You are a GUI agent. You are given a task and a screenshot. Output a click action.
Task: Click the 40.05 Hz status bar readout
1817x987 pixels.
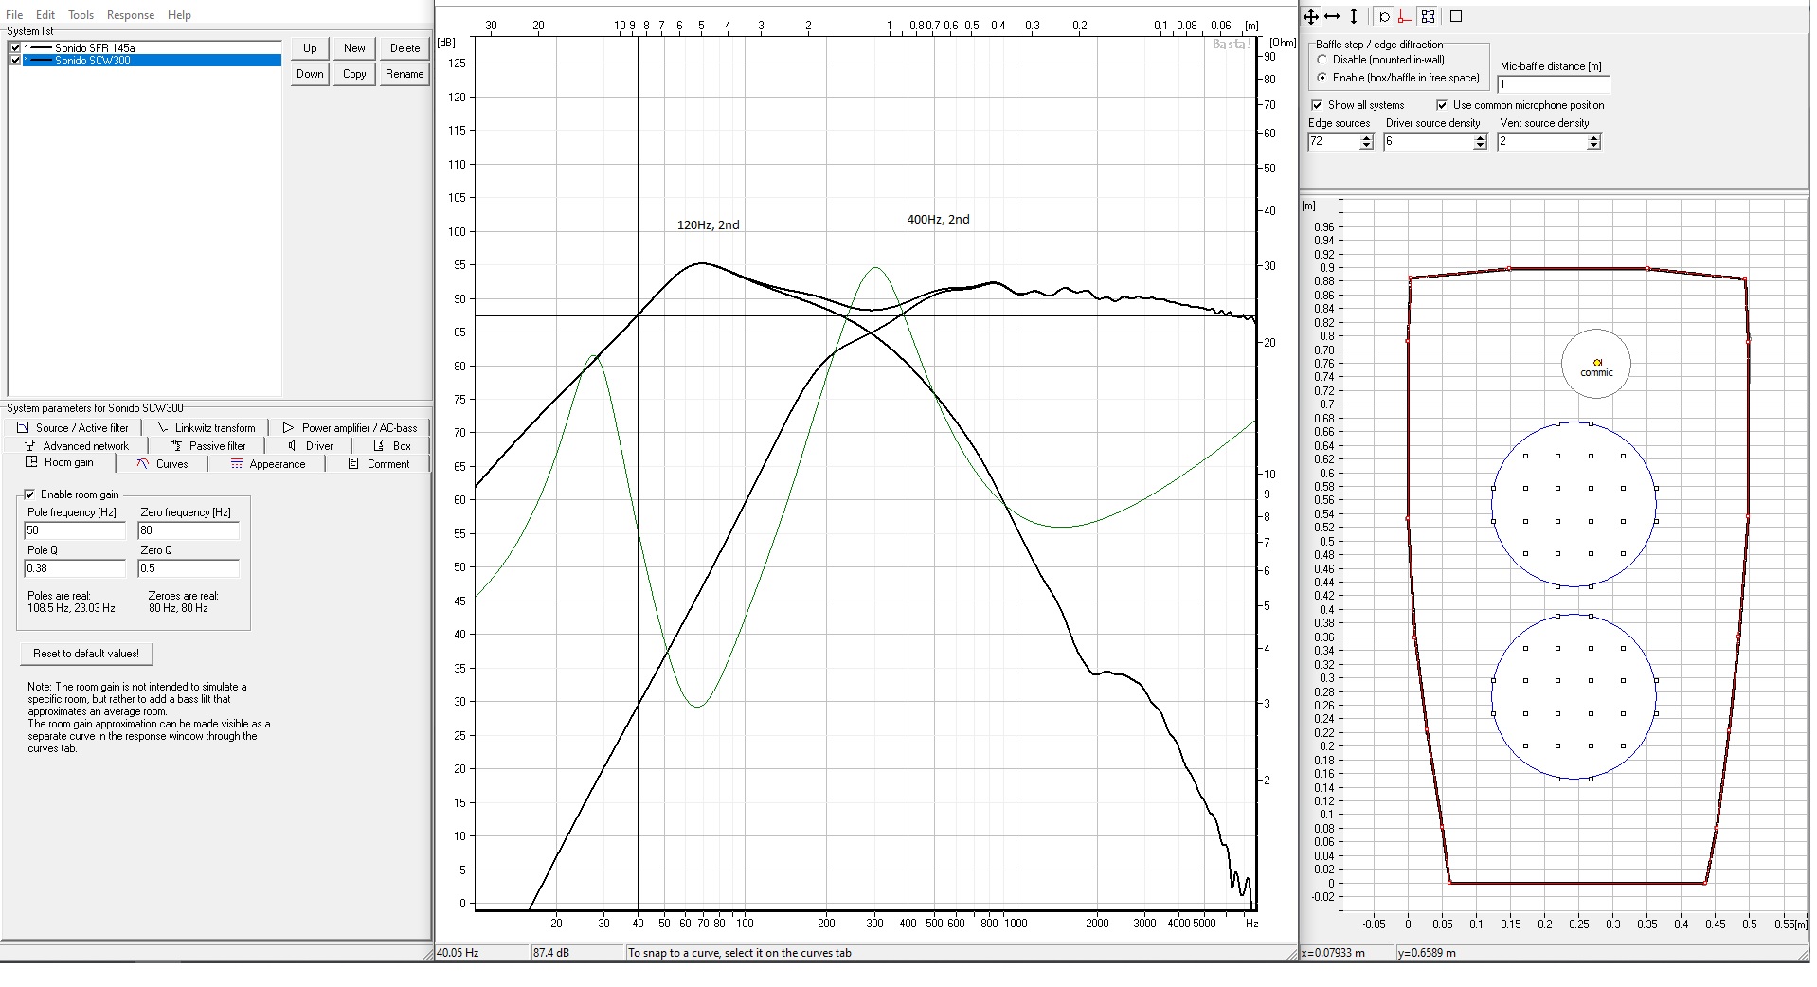(459, 952)
